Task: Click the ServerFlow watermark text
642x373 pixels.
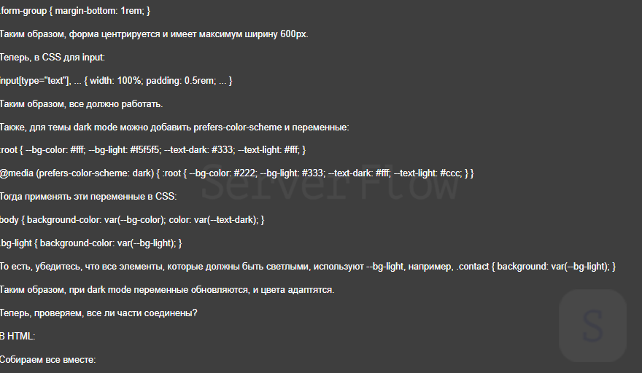Action: 330,186
